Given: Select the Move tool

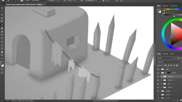Looking at the screenshot, I should (2, 8).
